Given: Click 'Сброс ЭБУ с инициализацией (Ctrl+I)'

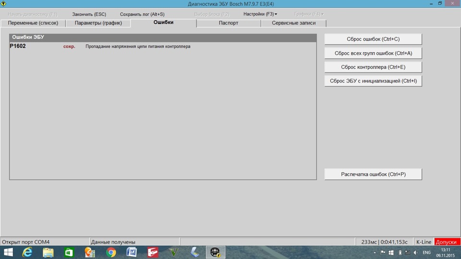Looking at the screenshot, I should pyautogui.click(x=373, y=81).
